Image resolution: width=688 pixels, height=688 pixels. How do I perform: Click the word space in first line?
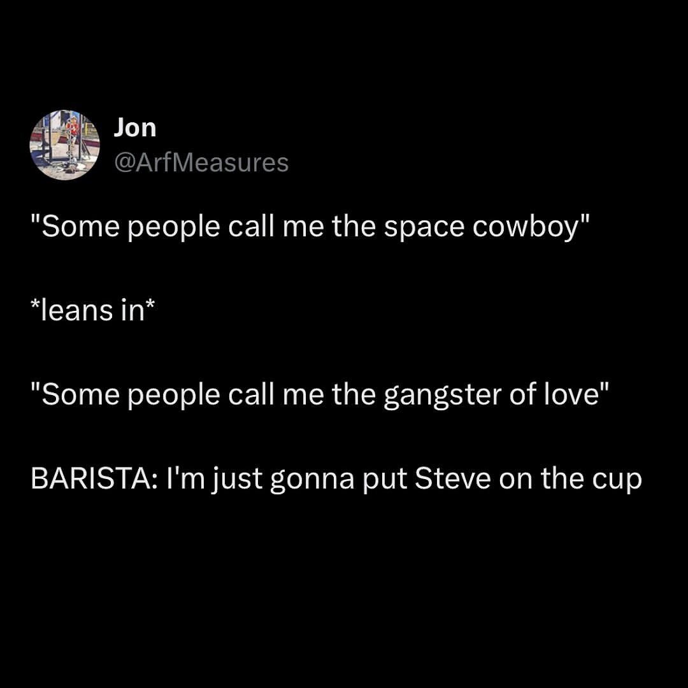tap(424, 229)
